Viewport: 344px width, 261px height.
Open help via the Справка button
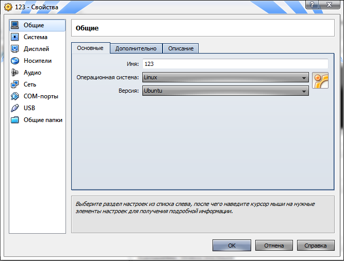316,246
